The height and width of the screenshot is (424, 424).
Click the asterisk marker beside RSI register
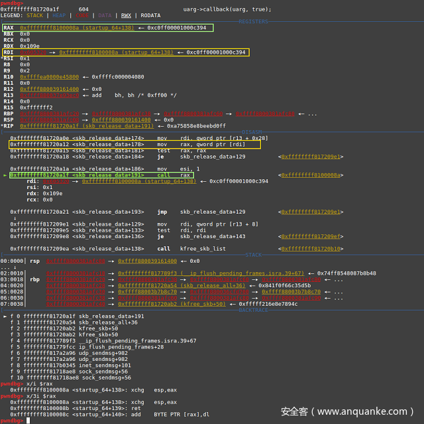[2, 58]
